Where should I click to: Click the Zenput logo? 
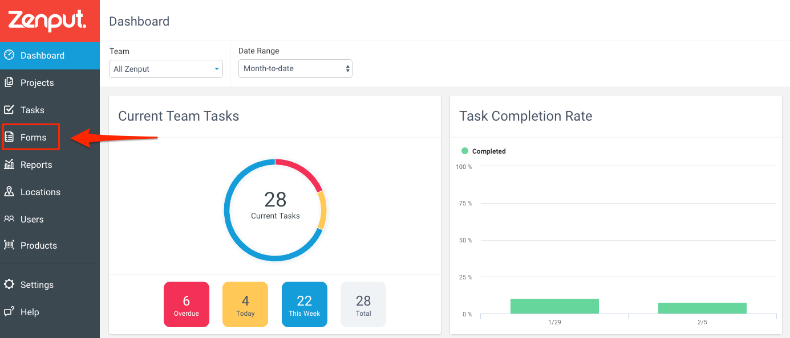click(47, 21)
